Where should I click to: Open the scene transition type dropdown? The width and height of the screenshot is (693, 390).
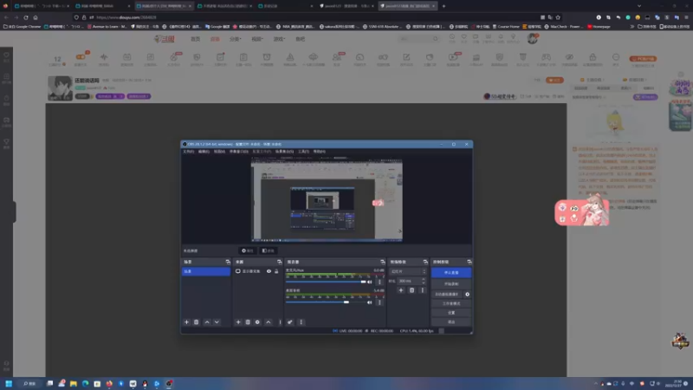408,271
